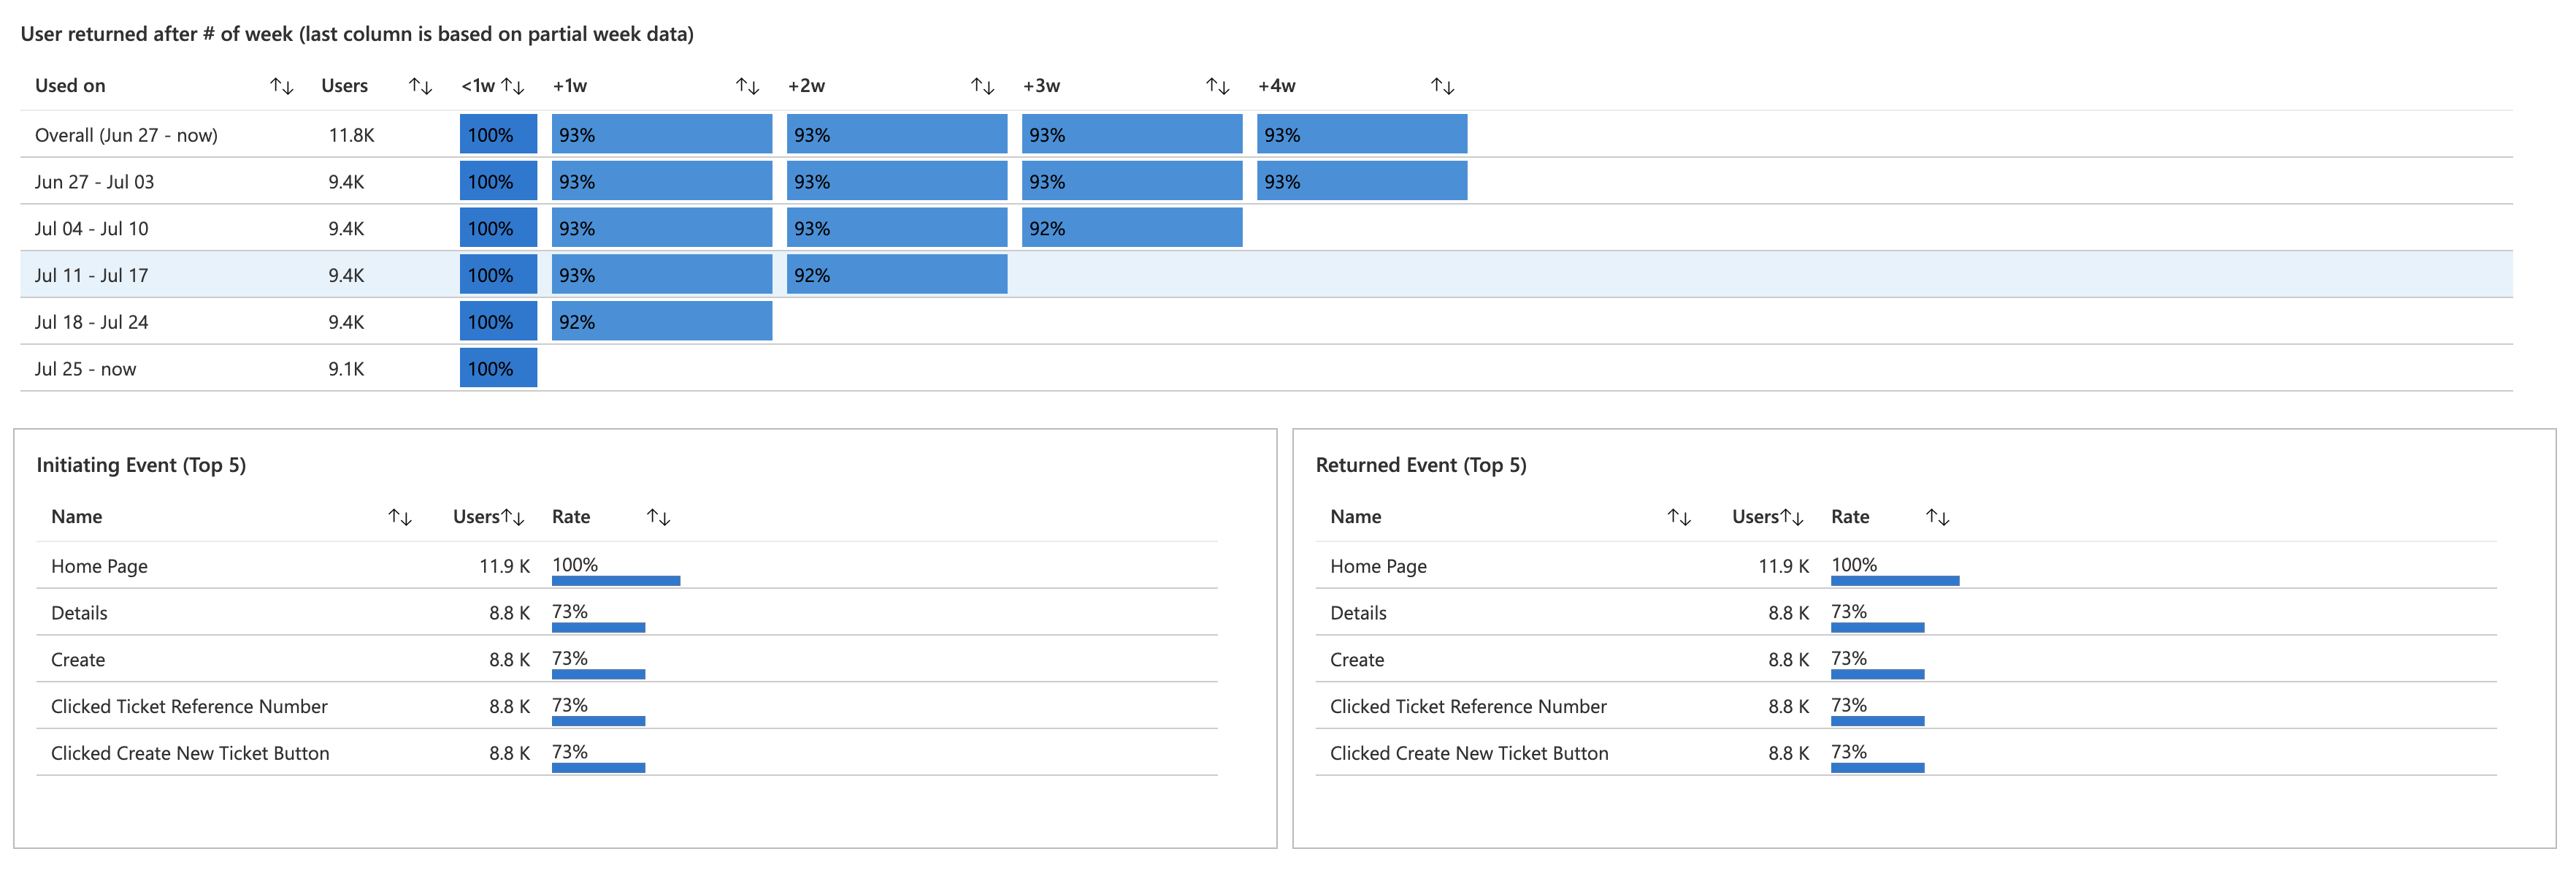The height and width of the screenshot is (884, 2576).
Task: Select Clicked Create New Ticket Button in Returned Event
Action: click(1468, 752)
